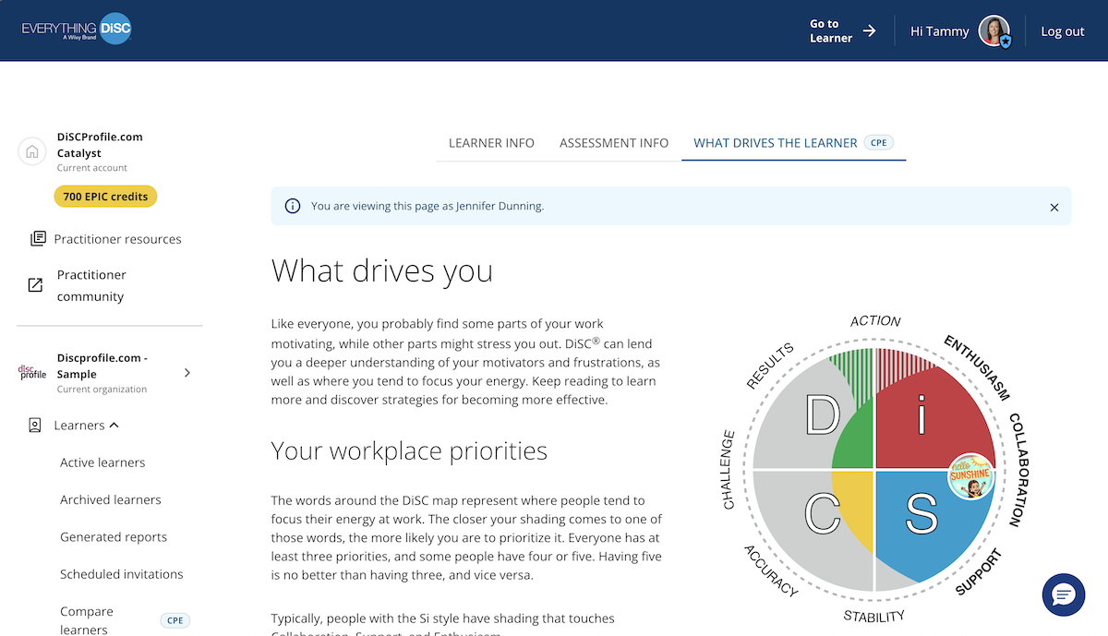Image resolution: width=1108 pixels, height=636 pixels.
Task: Open Tammy's profile avatar
Action: [x=994, y=31]
